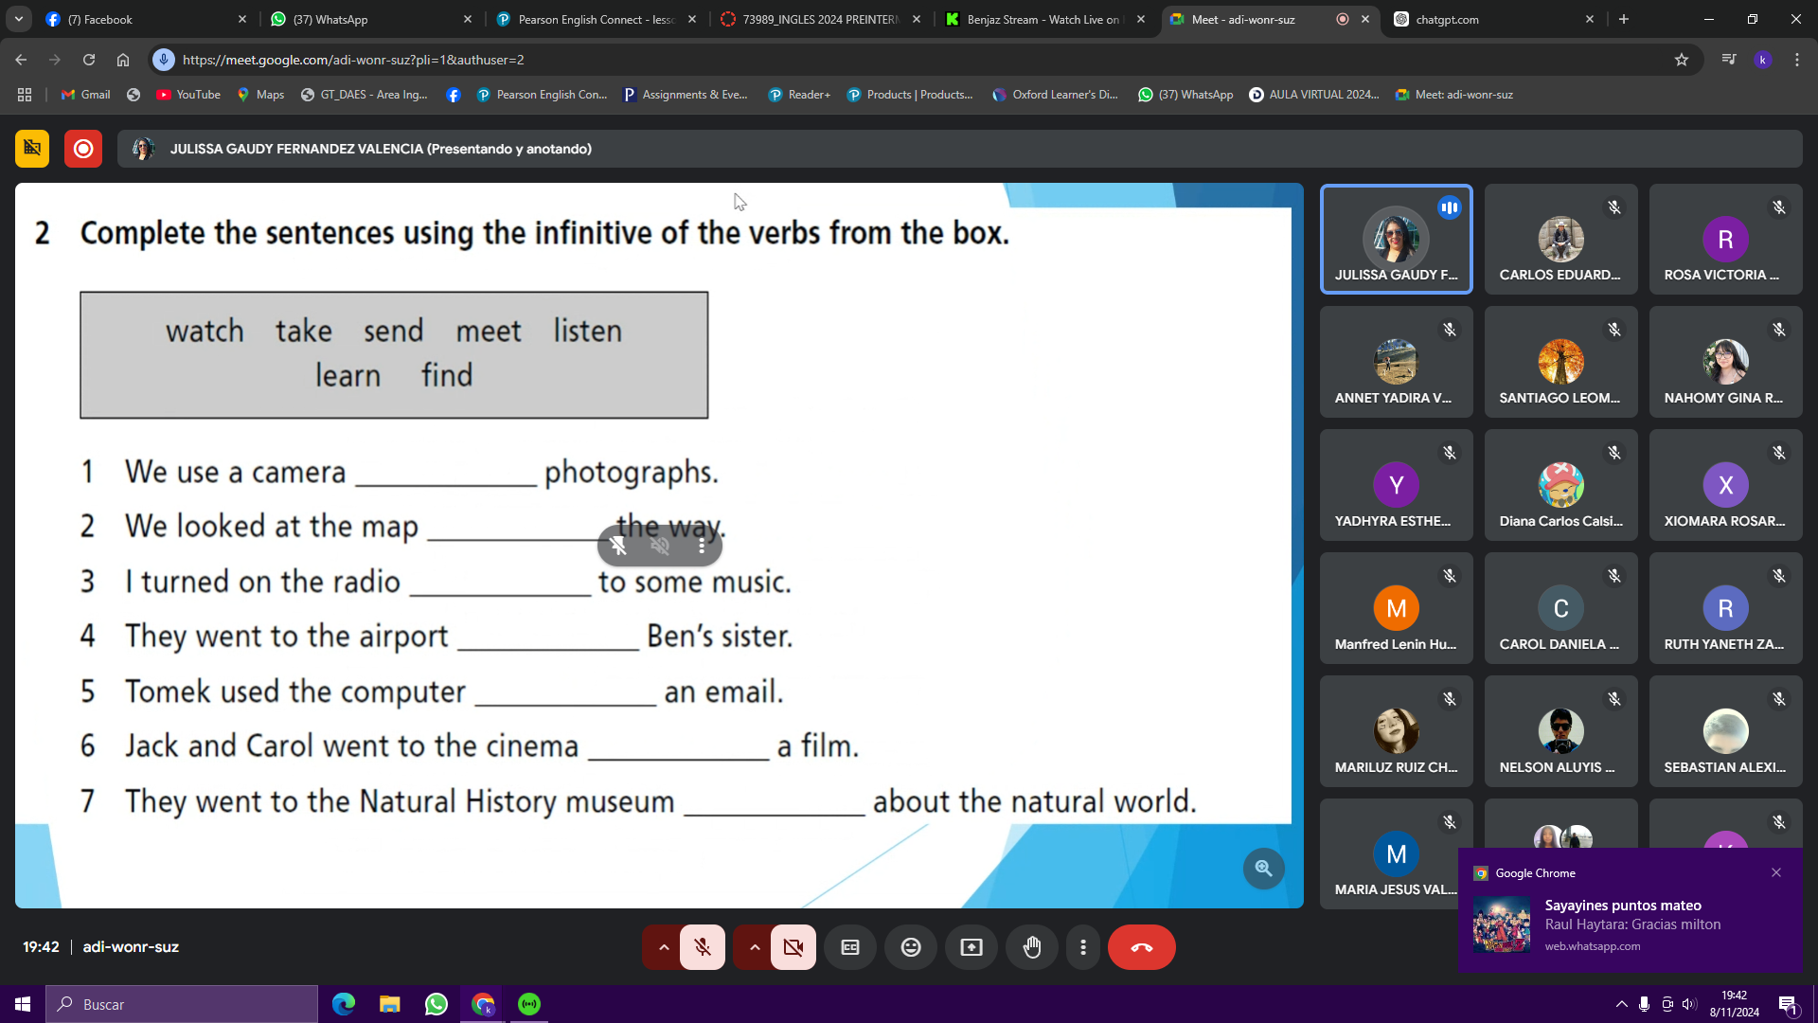
Task: Toggle closed captions button
Action: coord(850,947)
